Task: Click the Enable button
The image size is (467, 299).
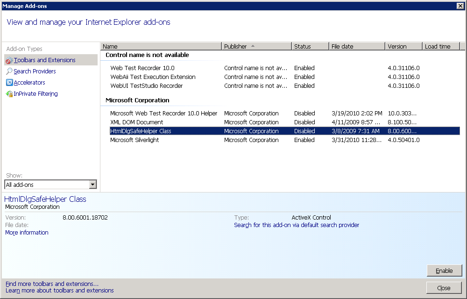Action: (444, 271)
